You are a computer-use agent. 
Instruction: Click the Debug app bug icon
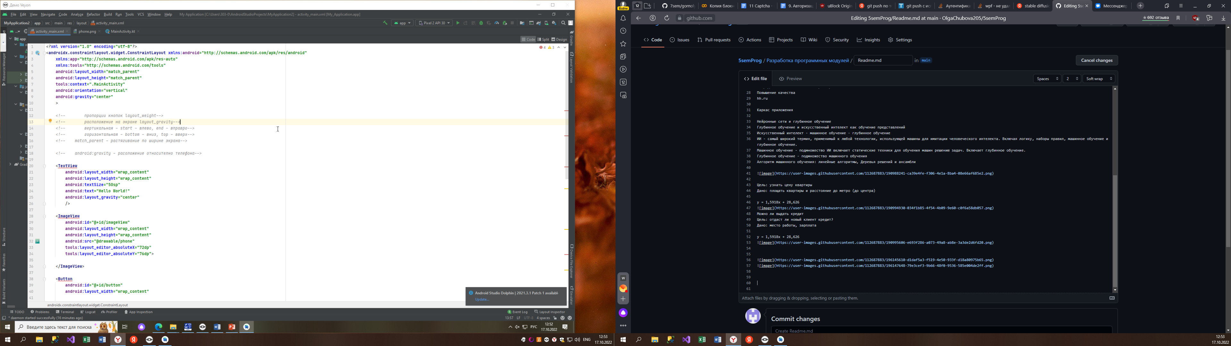[x=481, y=23]
